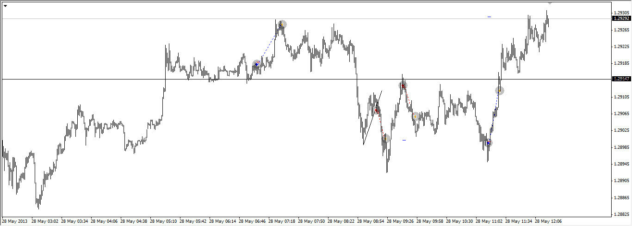Click the 1.29265 price axis value
This screenshot has height=226, width=632.
tap(621, 30)
